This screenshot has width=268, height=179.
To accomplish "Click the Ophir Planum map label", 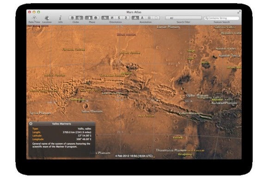I will 197,95.
